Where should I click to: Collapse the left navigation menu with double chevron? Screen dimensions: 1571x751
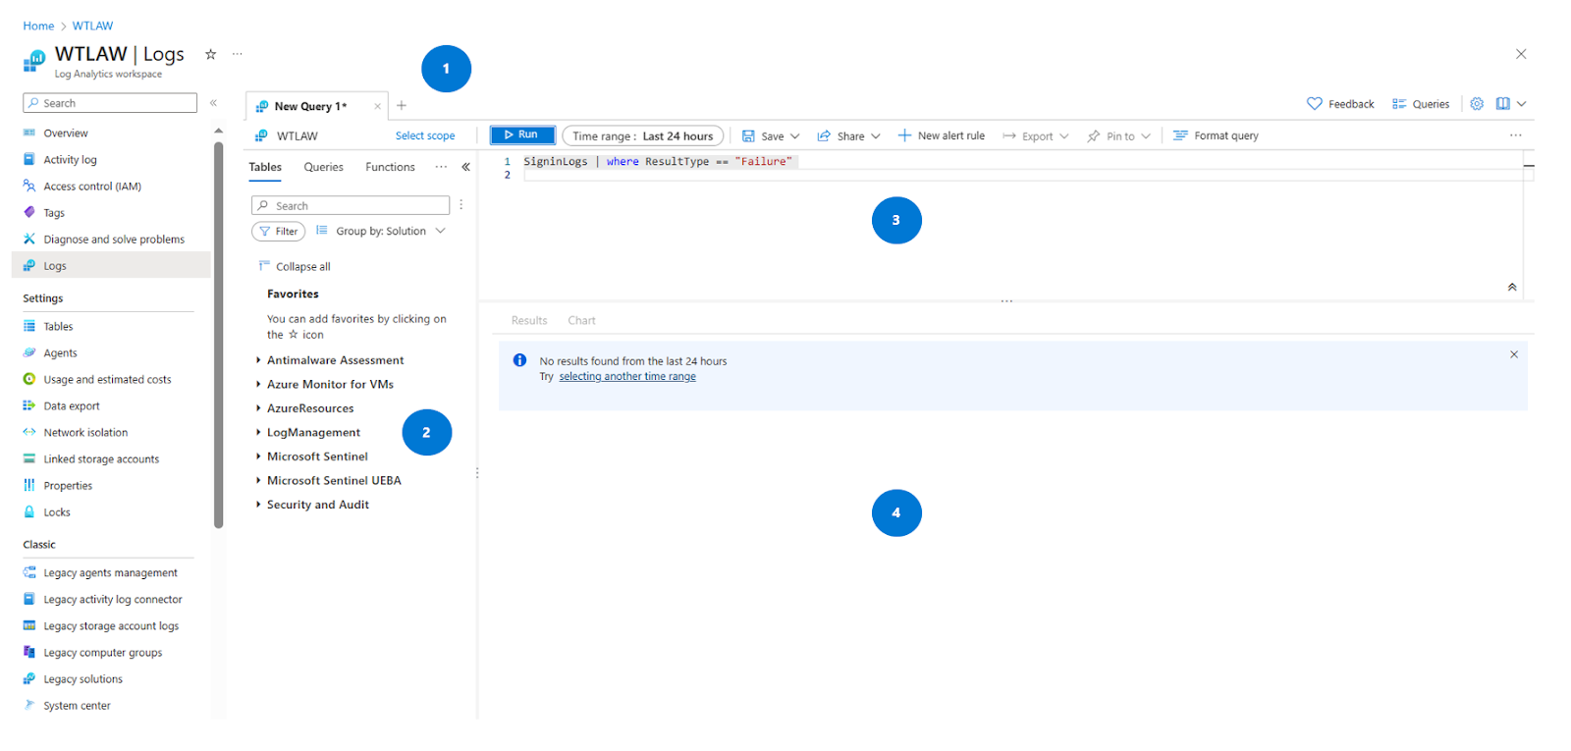213,102
